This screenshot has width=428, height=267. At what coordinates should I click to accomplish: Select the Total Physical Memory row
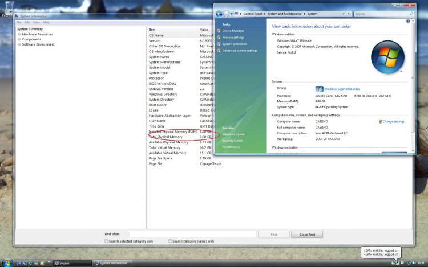coord(180,137)
